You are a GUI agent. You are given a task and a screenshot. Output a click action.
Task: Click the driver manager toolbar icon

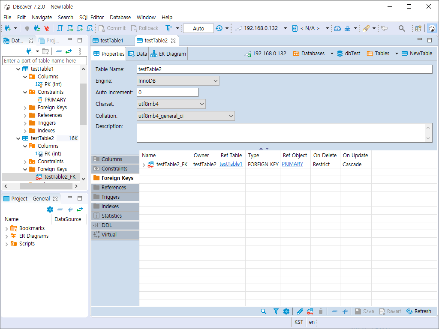[347, 28]
